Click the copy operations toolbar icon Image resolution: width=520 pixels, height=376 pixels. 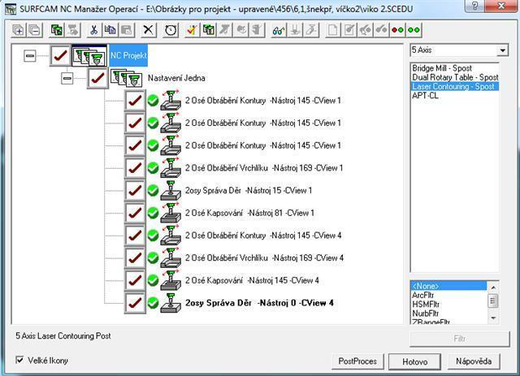[110, 30]
